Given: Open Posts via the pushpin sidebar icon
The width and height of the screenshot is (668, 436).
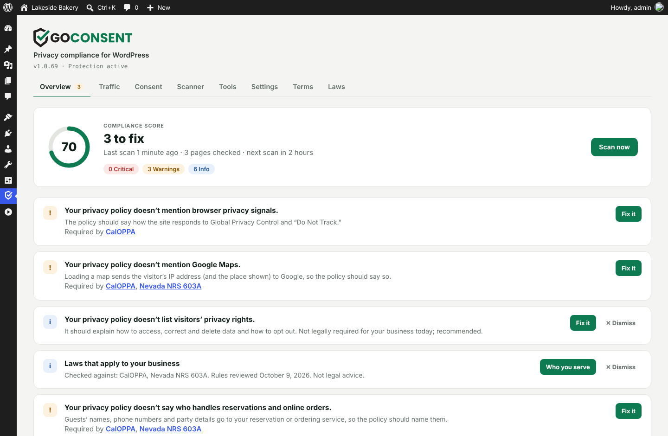Looking at the screenshot, I should tap(8, 49).
